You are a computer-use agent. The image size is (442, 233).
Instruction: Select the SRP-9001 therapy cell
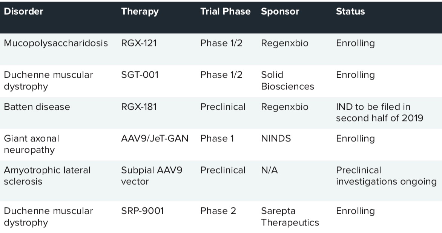coord(142,211)
